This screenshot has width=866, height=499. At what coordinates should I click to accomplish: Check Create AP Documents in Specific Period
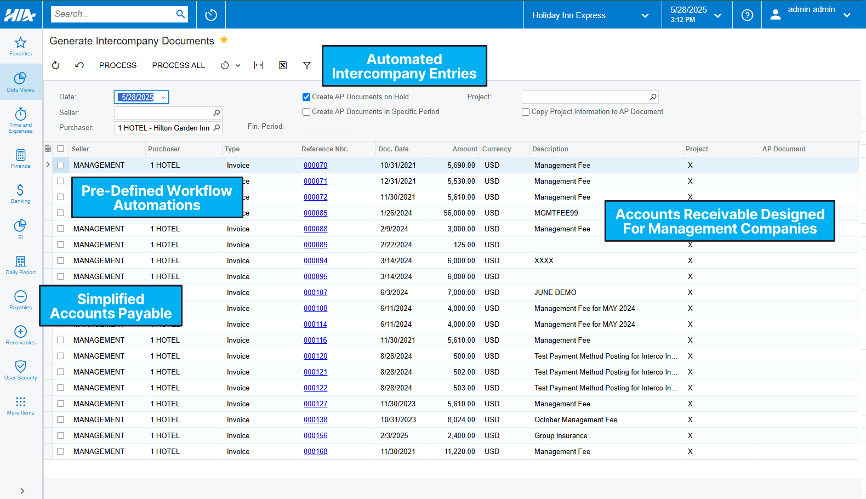pyautogui.click(x=306, y=112)
